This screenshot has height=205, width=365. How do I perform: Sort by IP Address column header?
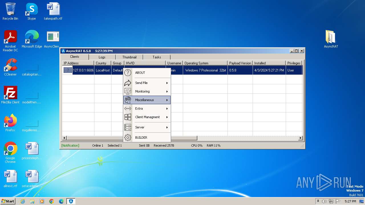click(78, 63)
